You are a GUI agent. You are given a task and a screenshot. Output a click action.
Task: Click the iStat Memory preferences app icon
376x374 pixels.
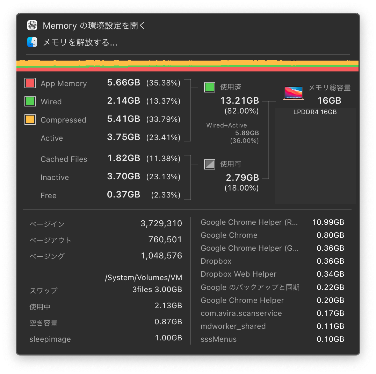point(32,25)
